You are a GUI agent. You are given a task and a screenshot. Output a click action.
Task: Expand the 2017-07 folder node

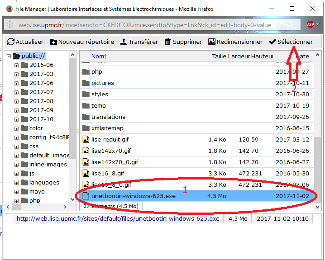(x=16, y=93)
